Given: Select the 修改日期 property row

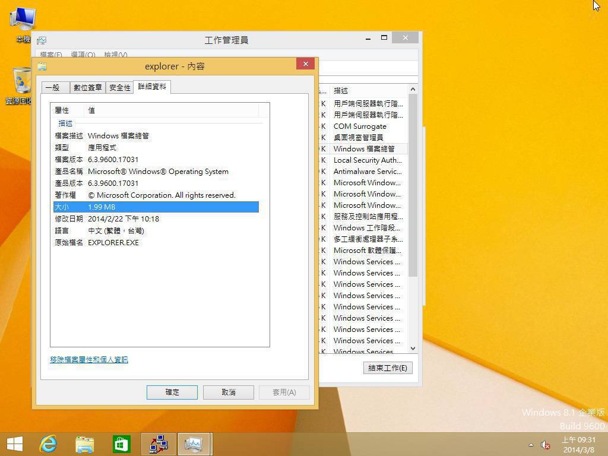Looking at the screenshot, I should click(156, 218).
